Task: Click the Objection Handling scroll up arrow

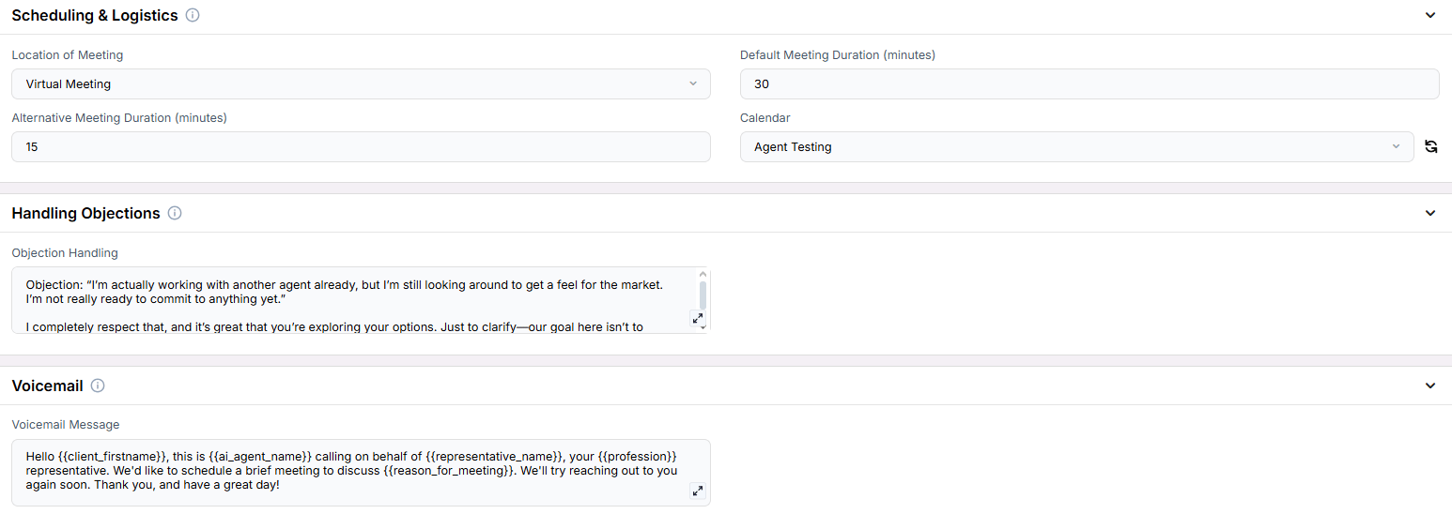Action: 703,273
